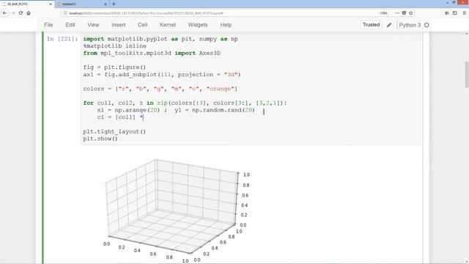469x264 pixels.
Task: Go back with the browser back arrow
Action: 5,13
